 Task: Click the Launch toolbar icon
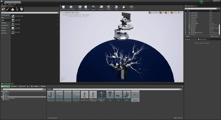131,8
